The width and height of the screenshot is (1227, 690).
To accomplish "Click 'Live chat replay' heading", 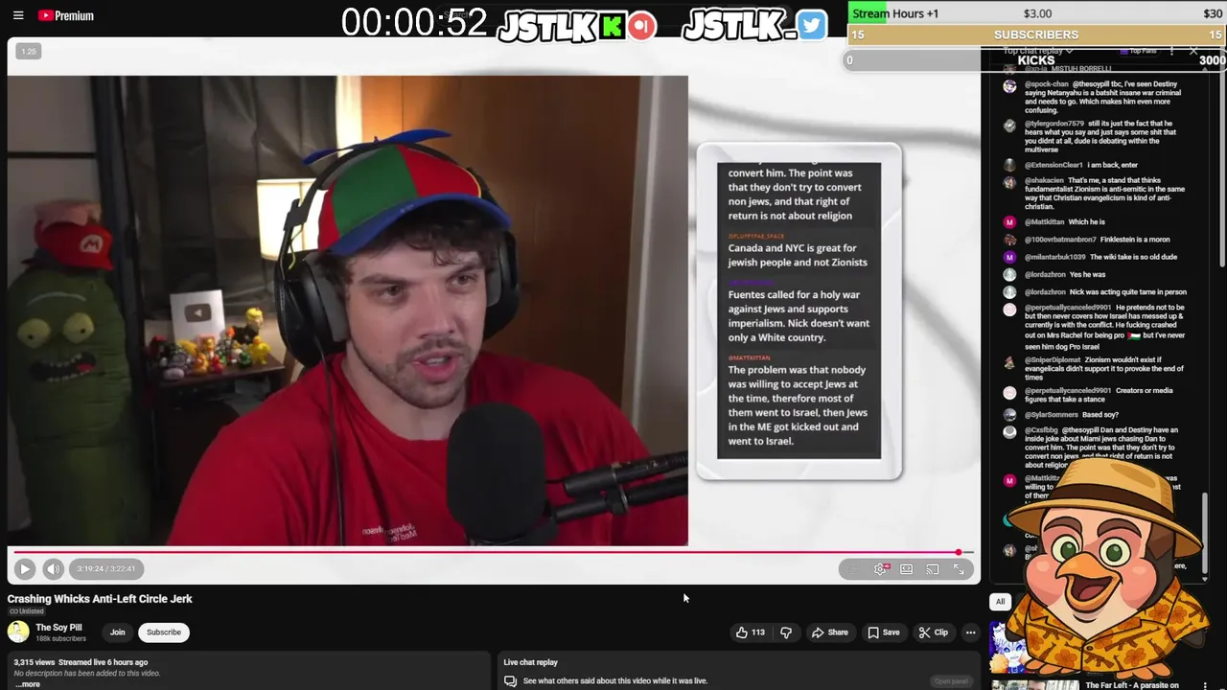I will click(530, 662).
